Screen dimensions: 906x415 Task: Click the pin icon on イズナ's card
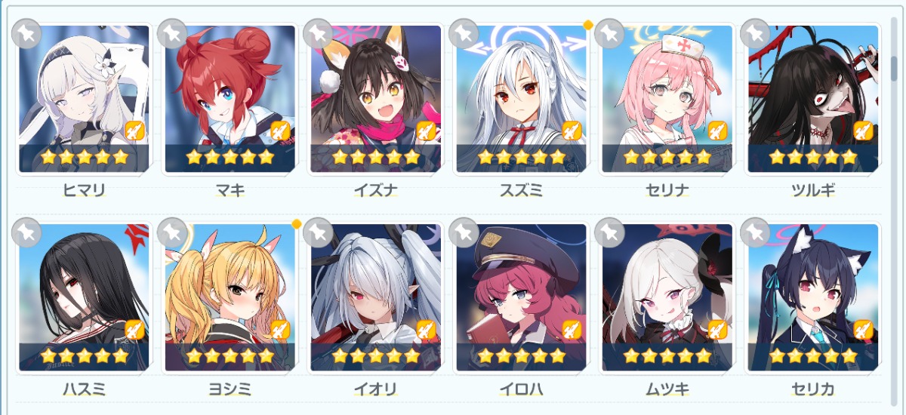click(x=318, y=33)
